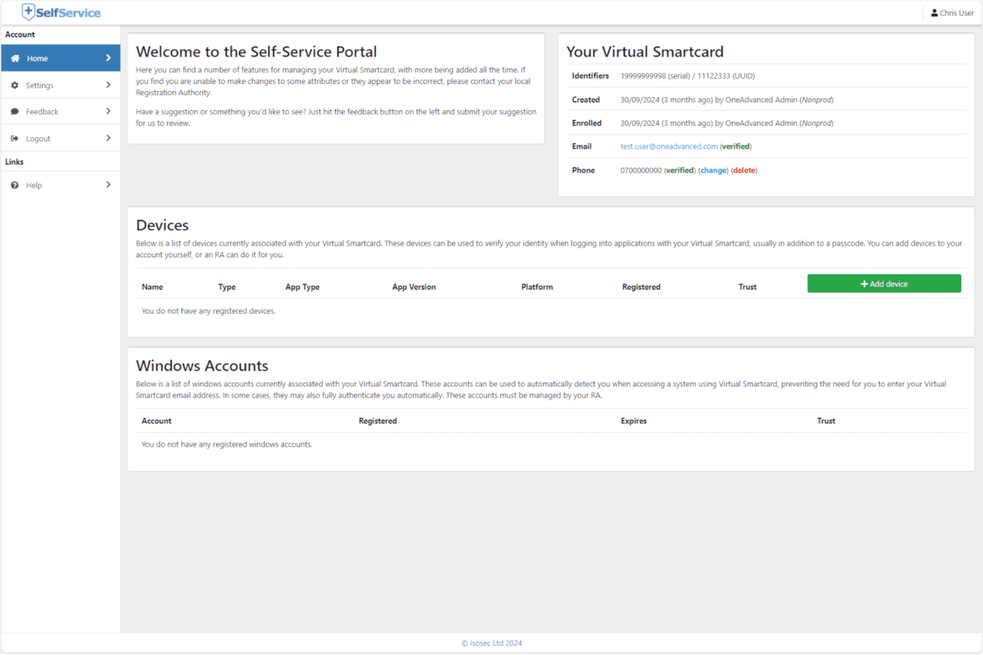Click the Settings gear icon

point(15,85)
